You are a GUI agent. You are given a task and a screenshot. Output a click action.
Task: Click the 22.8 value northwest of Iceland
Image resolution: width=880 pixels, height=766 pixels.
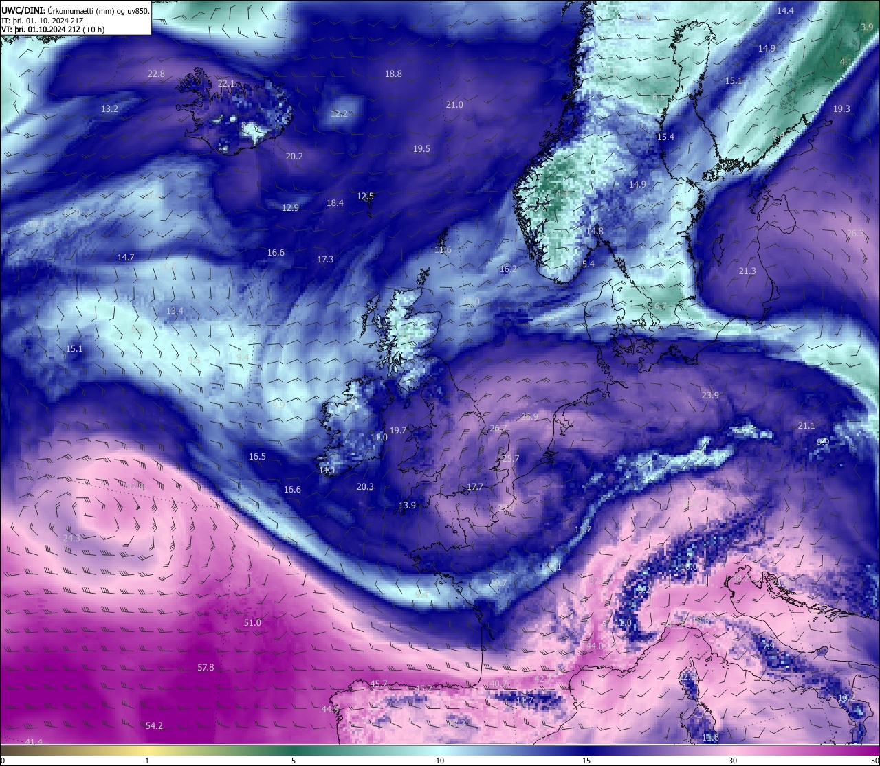pos(156,74)
